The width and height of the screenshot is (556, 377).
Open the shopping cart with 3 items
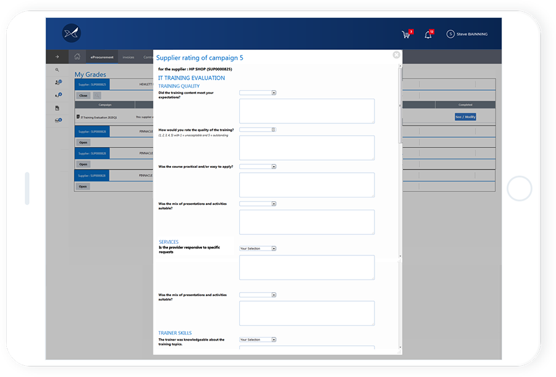click(406, 34)
